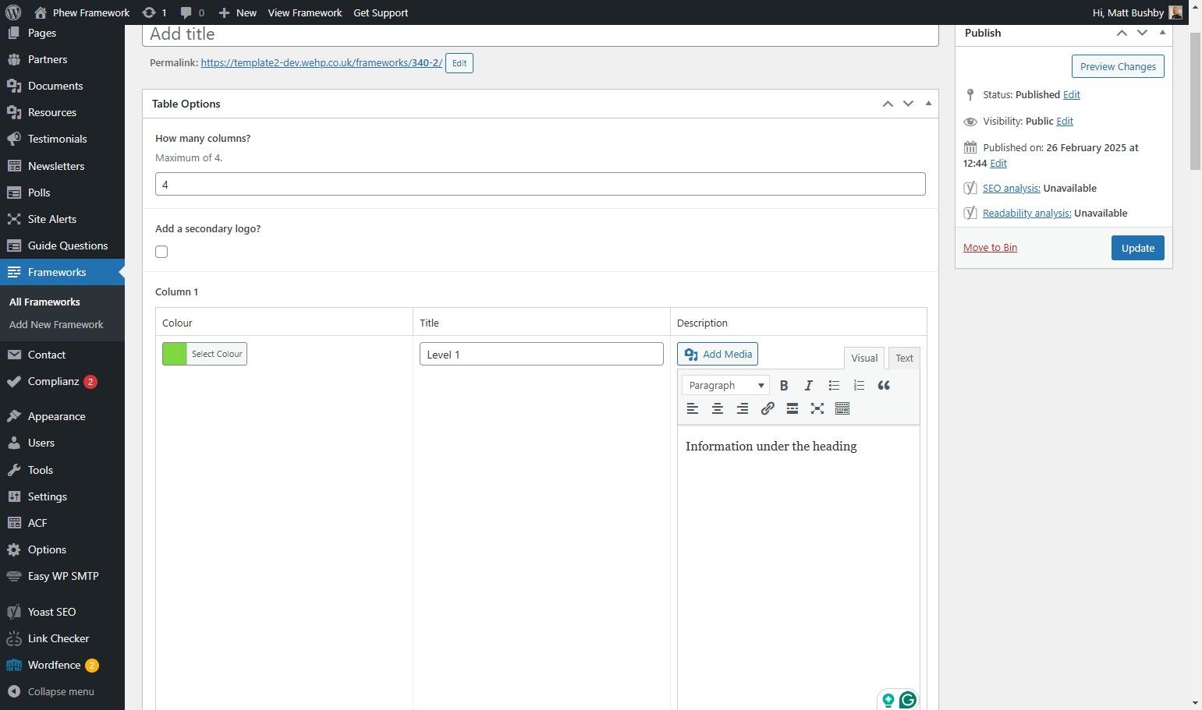Screen dimensions: 1202x710
Task: Click the Move to Bin link
Action: coord(990,247)
